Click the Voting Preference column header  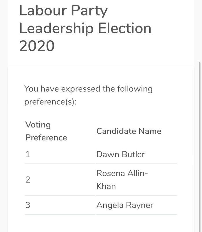(46, 131)
